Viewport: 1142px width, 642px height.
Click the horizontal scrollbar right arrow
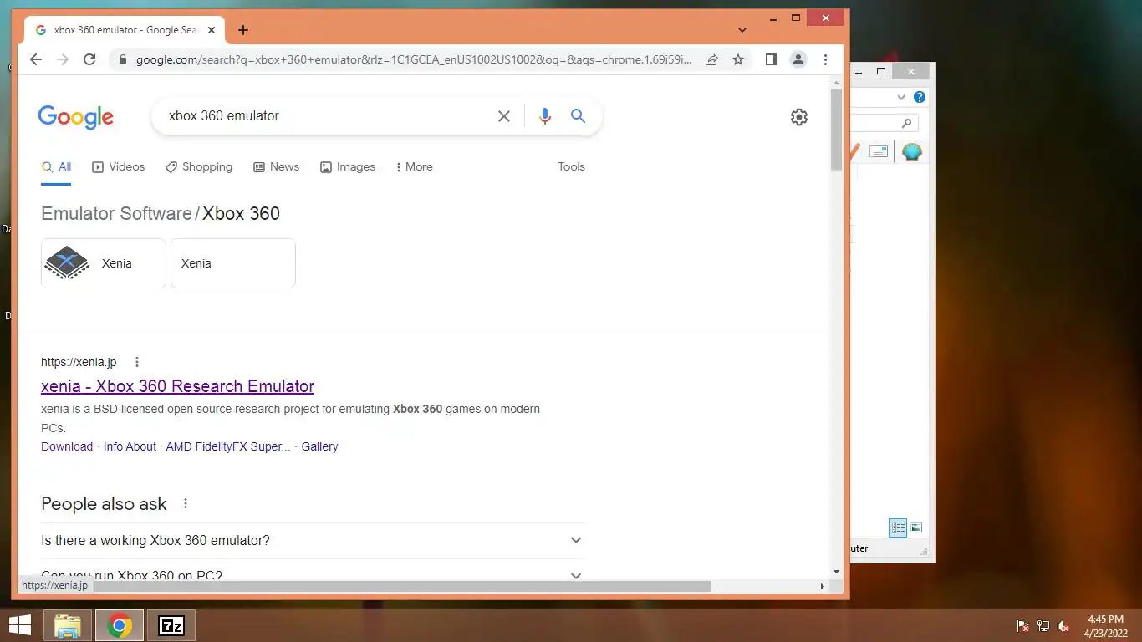click(822, 586)
